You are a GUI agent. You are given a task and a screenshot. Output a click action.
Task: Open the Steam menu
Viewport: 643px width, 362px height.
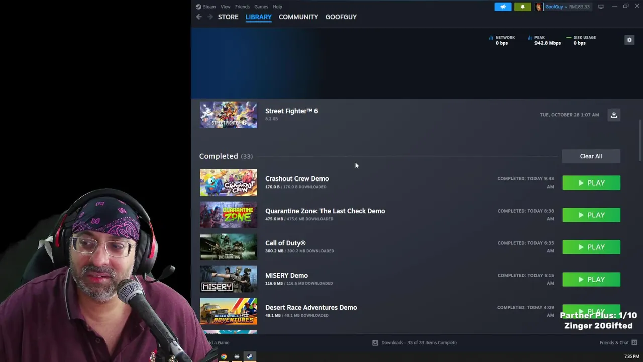pyautogui.click(x=209, y=7)
